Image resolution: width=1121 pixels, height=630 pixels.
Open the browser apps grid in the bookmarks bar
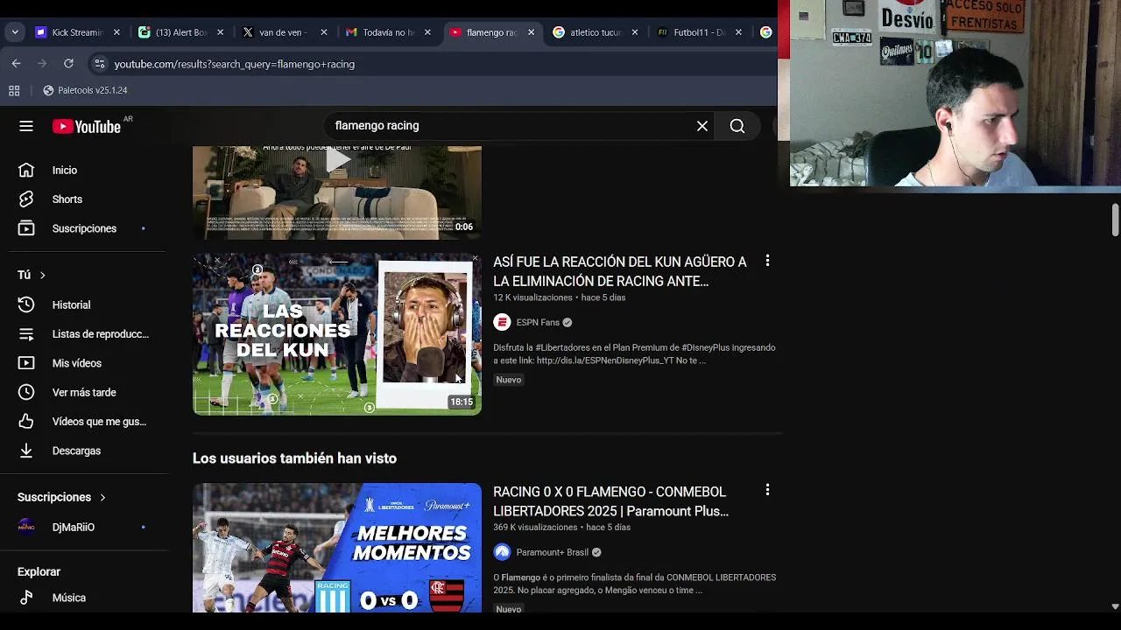[14, 90]
